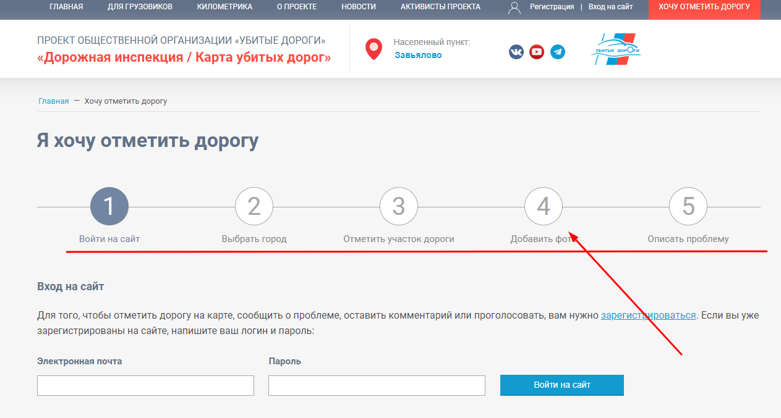781x418 pixels.
Task: Click Главная breadcrumb link
Action: click(54, 101)
